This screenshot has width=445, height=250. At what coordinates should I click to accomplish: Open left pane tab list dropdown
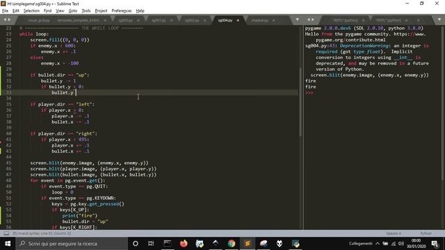coord(297,19)
